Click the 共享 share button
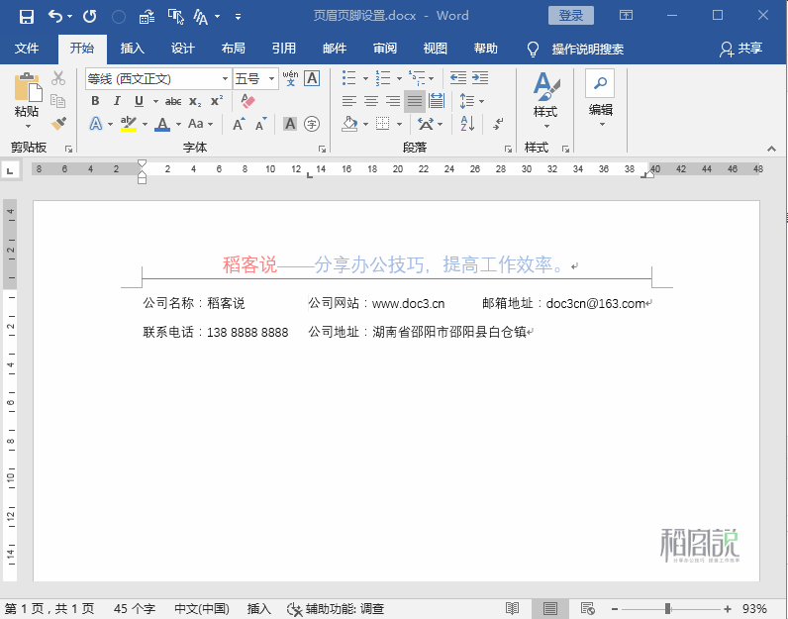This screenshot has height=619, width=788. (741, 49)
